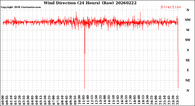Click the '23:20' time axis label
This screenshot has height=106, width=195.
(x=173, y=100)
